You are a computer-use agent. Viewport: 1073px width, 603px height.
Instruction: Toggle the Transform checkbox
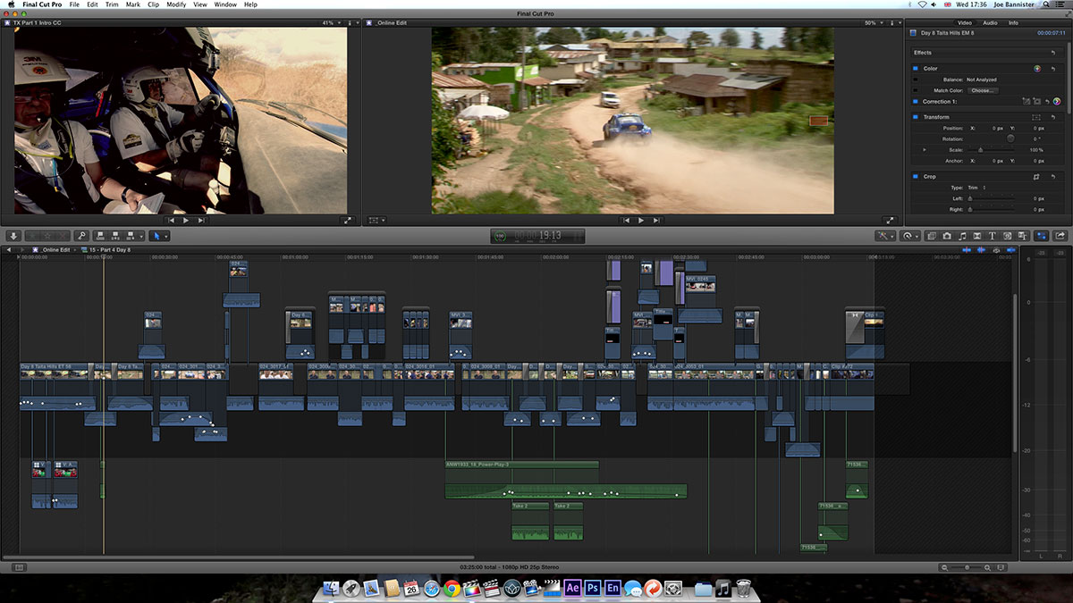916,117
